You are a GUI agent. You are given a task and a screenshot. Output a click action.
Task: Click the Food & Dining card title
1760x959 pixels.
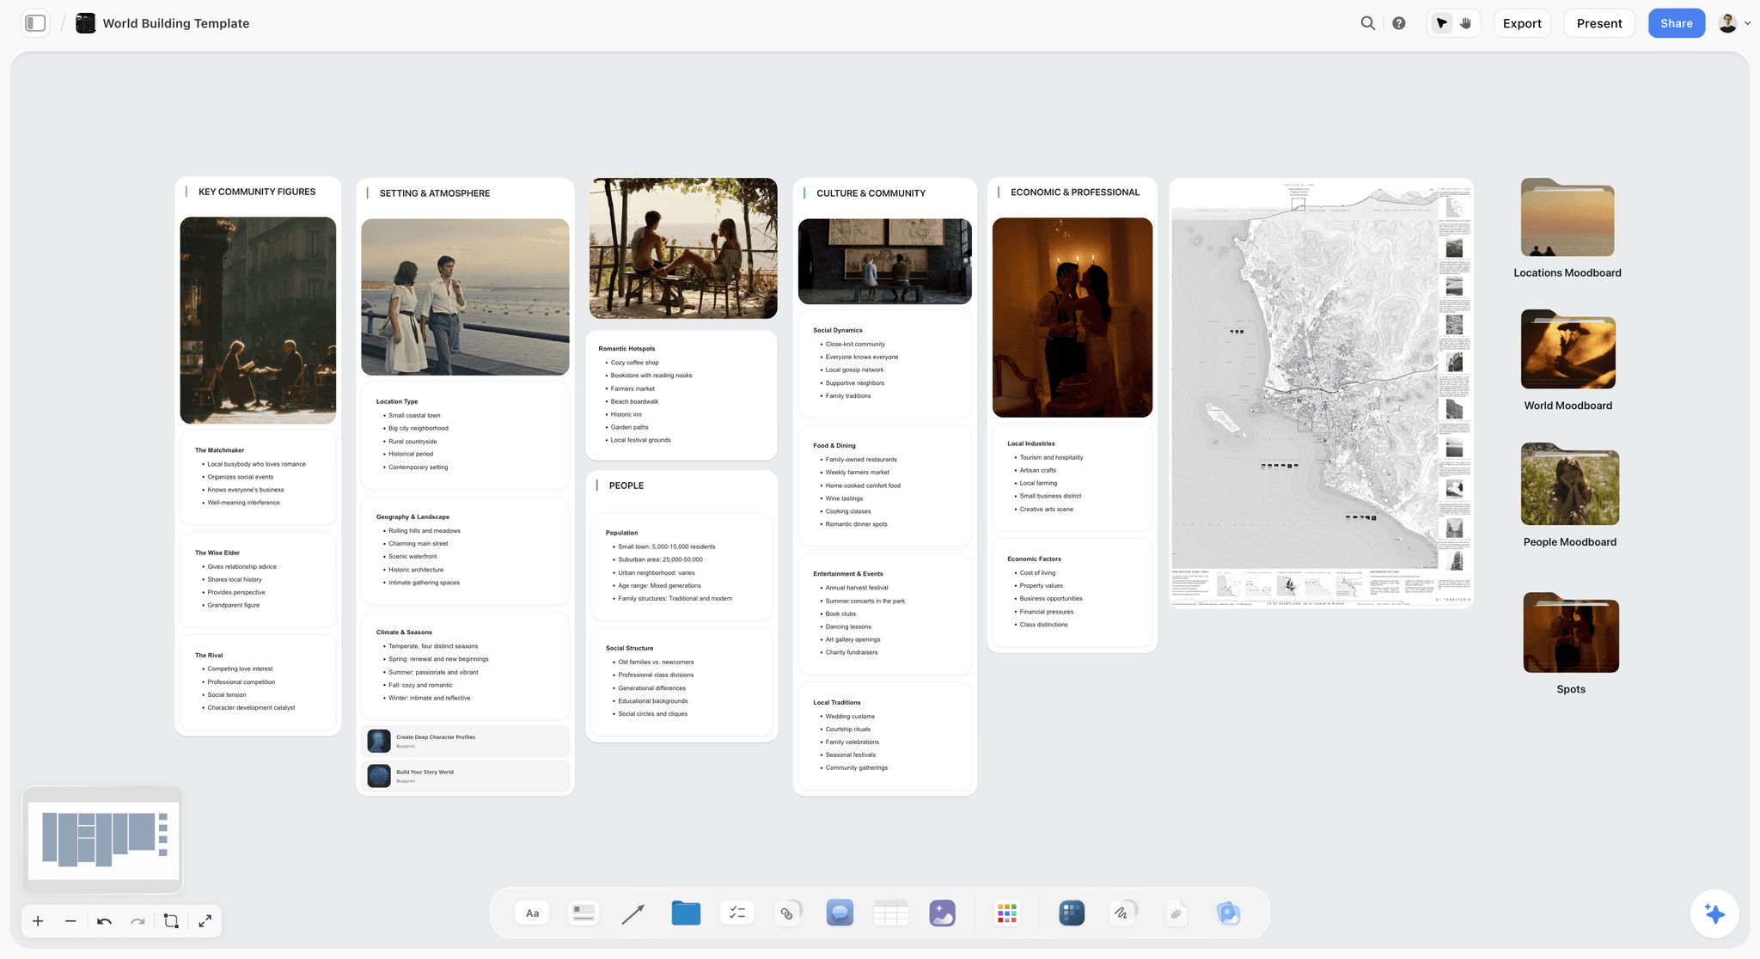point(834,445)
